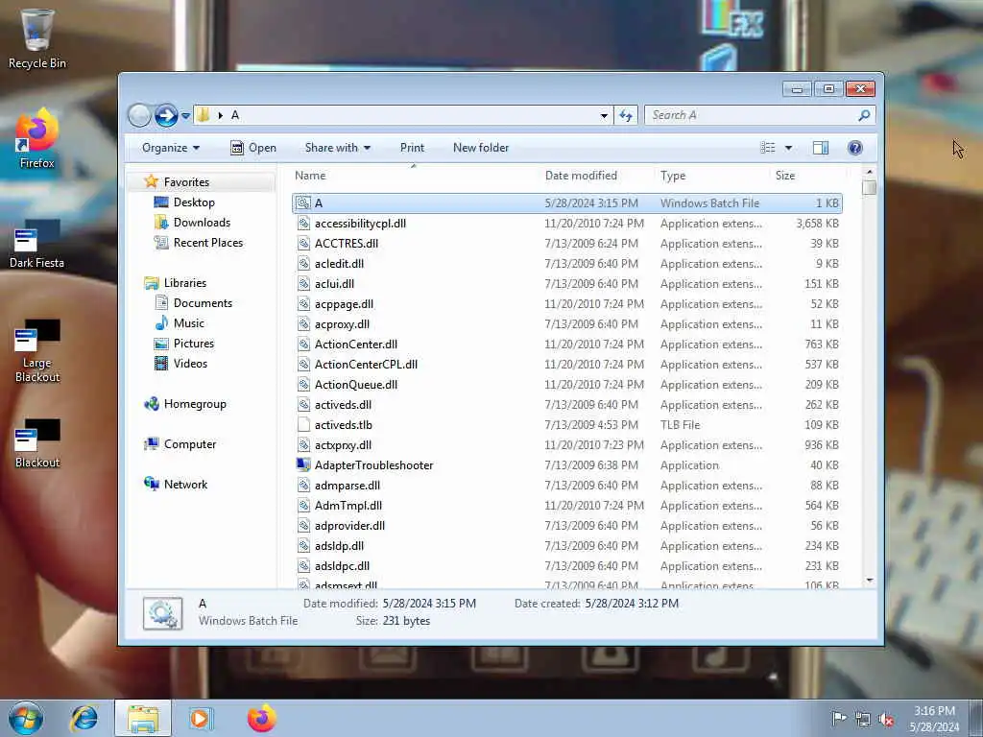Select the Large Blackout desktop icon
Image resolution: width=983 pixels, height=737 pixels.
click(x=37, y=351)
